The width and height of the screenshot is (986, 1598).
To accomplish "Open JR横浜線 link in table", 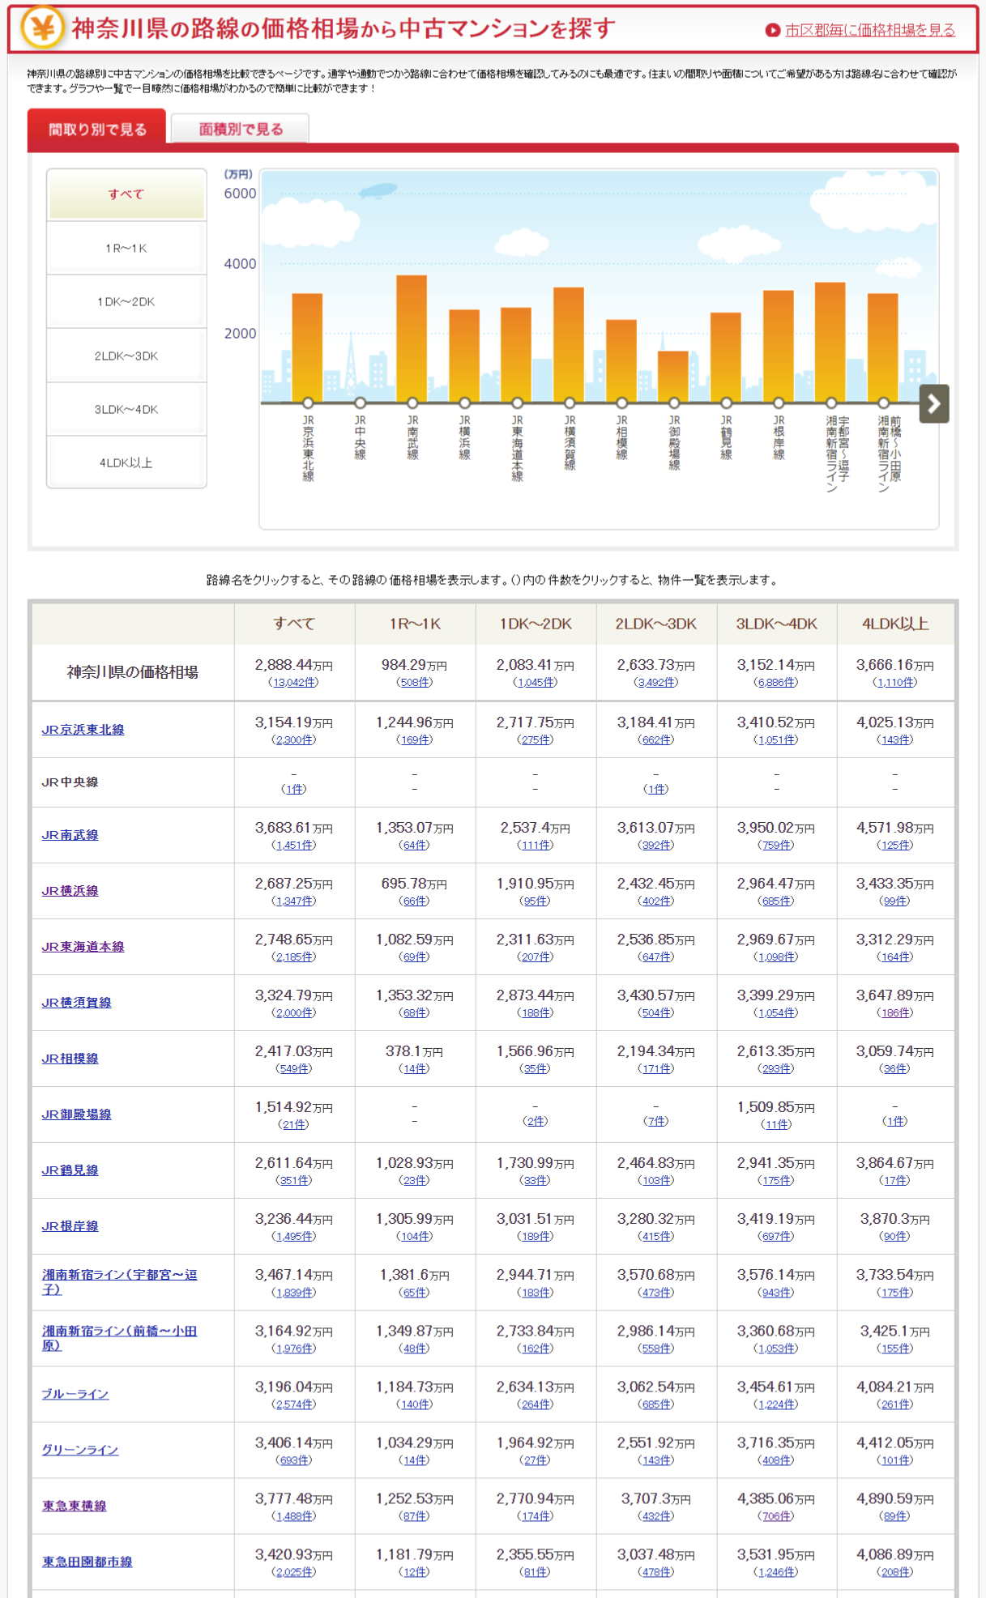I will (x=70, y=890).
